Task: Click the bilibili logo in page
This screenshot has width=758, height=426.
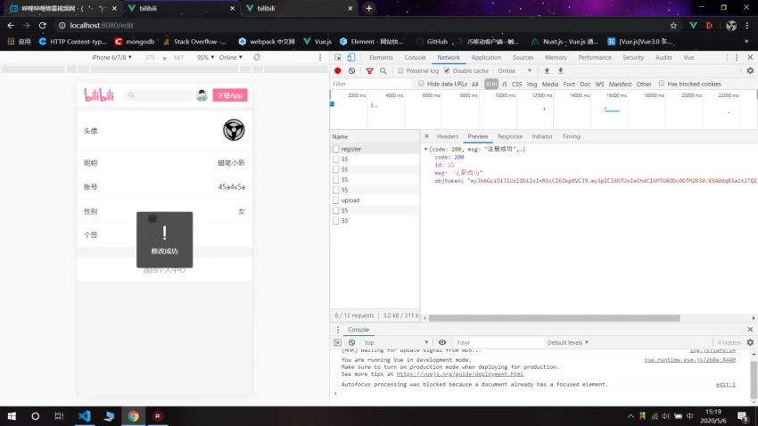Action: coord(99,95)
